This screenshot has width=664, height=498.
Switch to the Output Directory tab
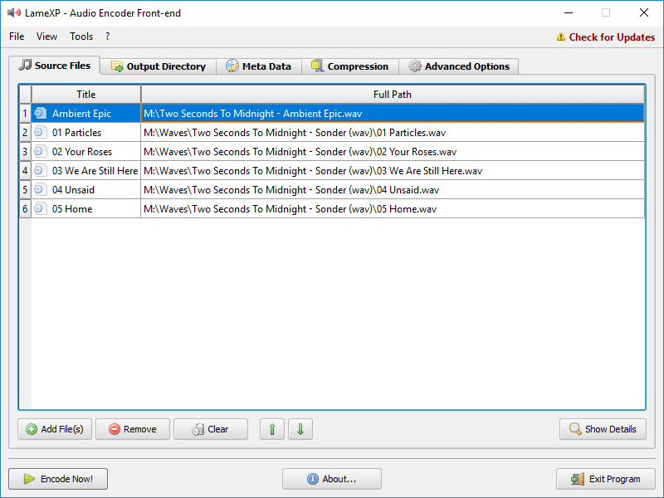[x=158, y=66]
